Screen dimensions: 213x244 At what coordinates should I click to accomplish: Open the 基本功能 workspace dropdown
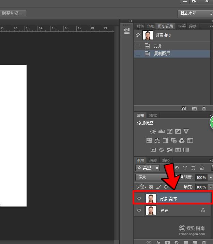click(195, 14)
